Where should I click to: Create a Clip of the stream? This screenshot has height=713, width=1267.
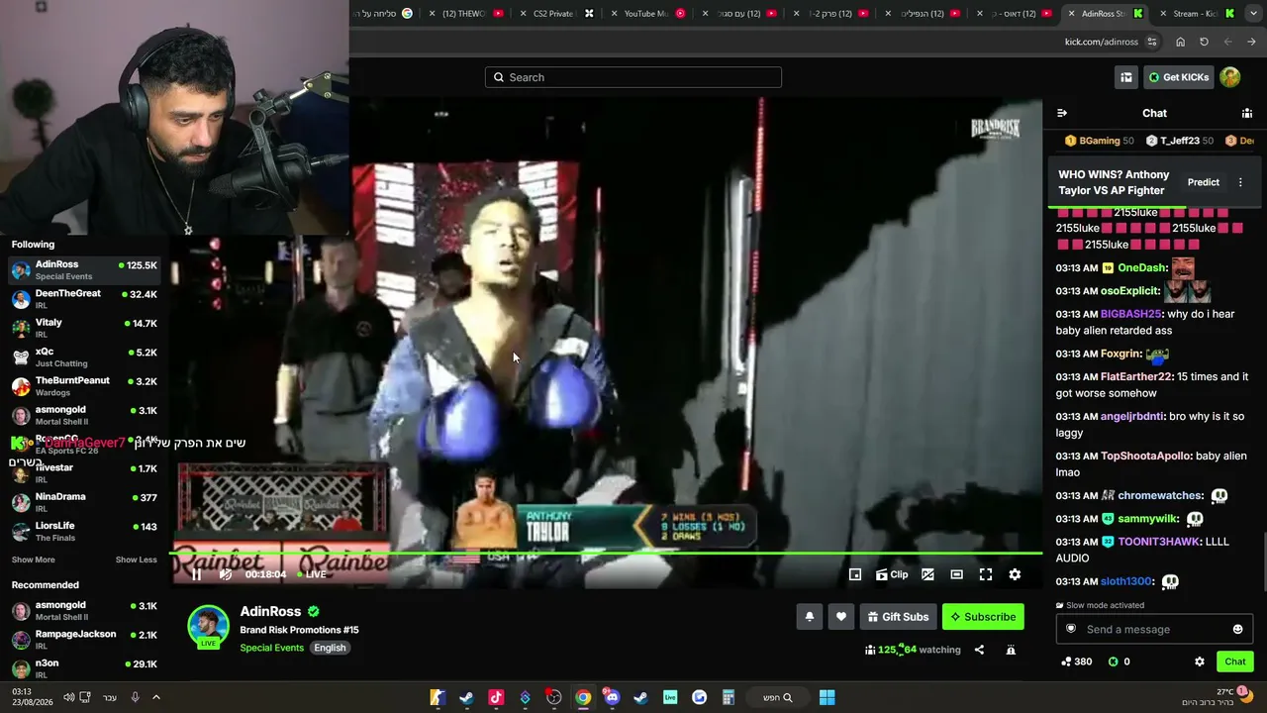[892, 574]
